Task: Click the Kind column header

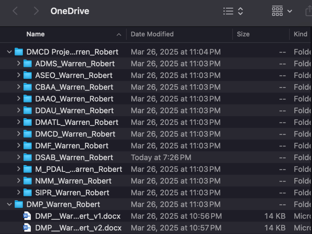Action: (300, 34)
